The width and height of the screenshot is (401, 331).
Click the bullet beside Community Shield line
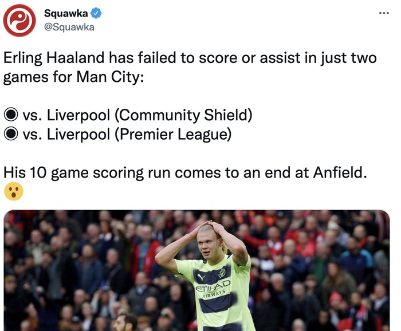(10, 115)
